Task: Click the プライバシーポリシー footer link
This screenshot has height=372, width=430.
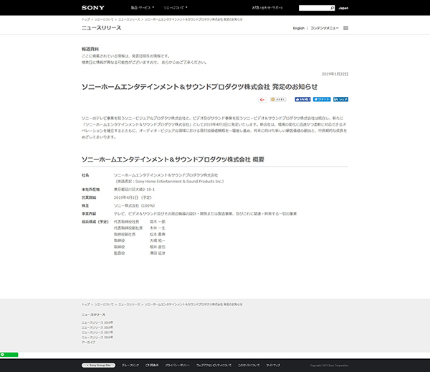Action: (x=178, y=365)
